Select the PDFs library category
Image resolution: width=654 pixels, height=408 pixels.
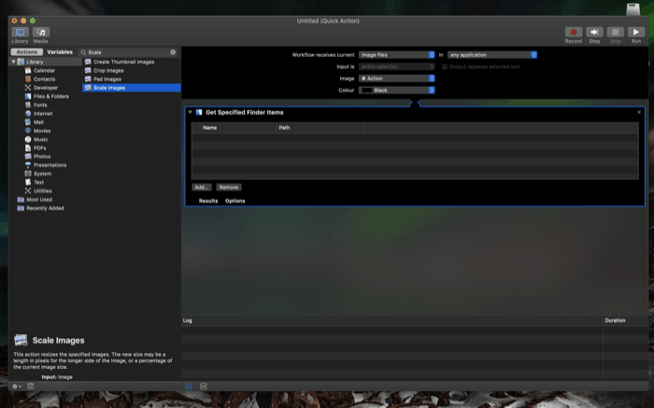[x=39, y=148]
